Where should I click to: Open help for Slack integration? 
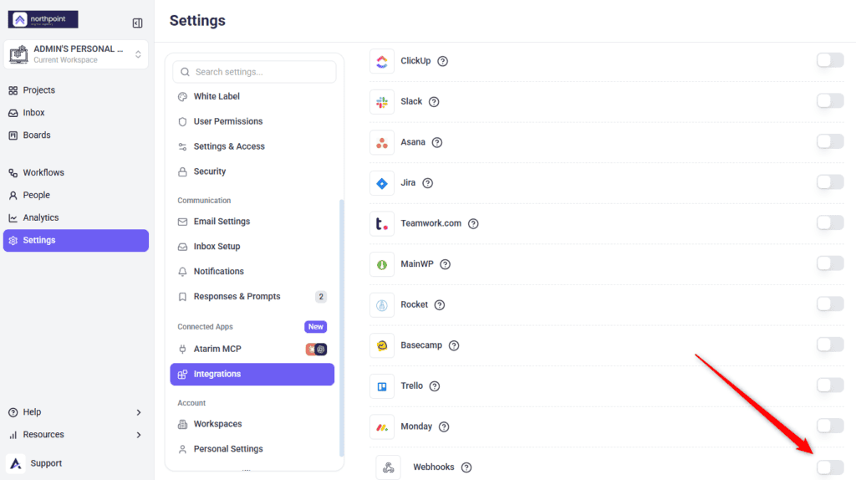click(x=434, y=101)
